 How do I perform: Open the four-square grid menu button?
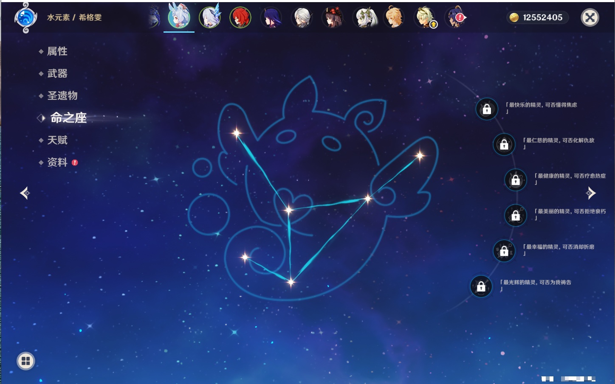[26, 361]
